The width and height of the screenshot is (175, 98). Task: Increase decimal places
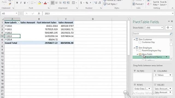tap(96, 3)
